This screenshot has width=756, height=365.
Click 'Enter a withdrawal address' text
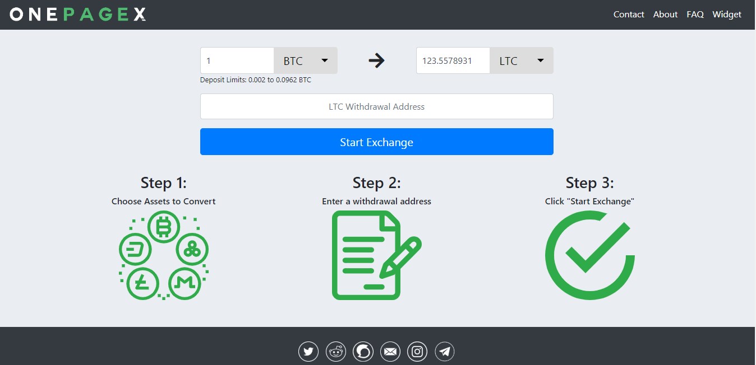(376, 201)
